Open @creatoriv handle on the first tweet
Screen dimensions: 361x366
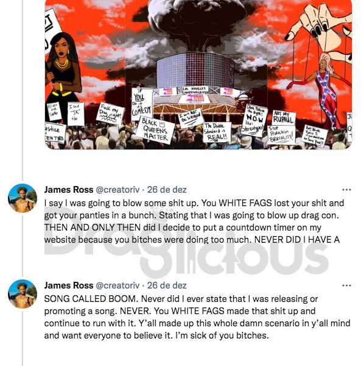pos(117,190)
